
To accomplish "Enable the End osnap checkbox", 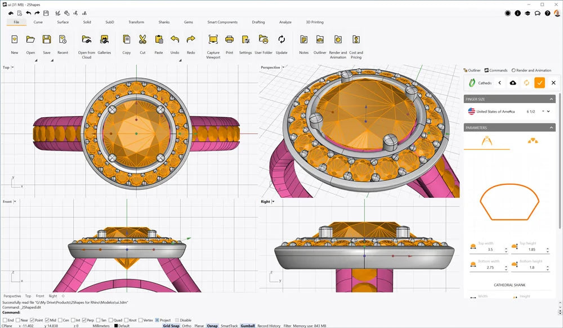I will 5,320.
